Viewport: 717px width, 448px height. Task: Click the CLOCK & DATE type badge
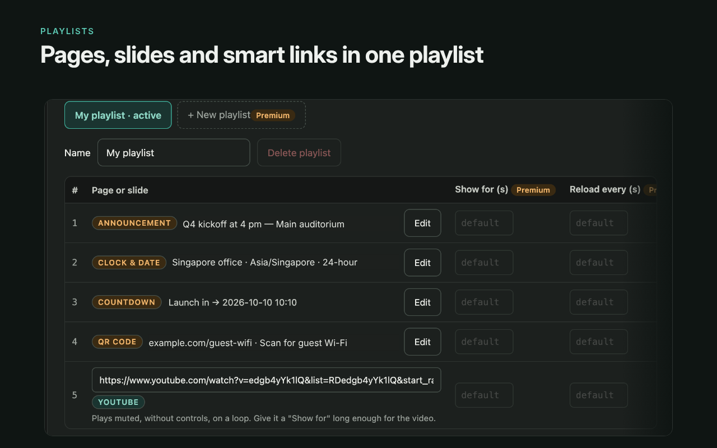pyautogui.click(x=129, y=263)
